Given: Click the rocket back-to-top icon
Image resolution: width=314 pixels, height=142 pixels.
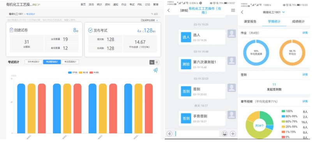Looking at the screenshot, I should pos(155,70).
